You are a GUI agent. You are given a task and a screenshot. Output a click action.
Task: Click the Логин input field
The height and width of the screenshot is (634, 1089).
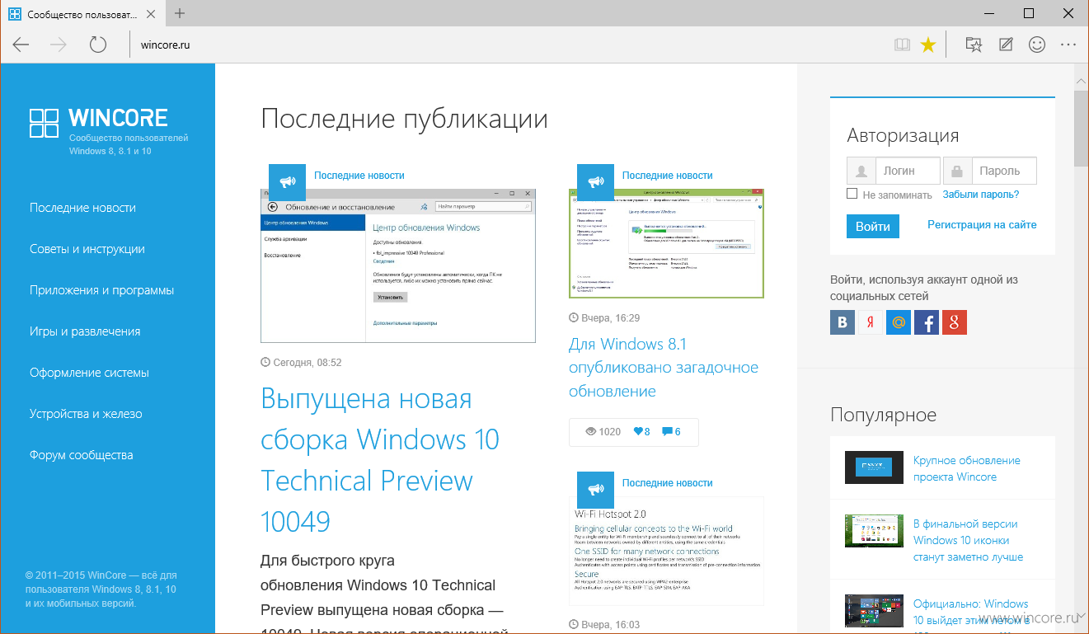907,171
